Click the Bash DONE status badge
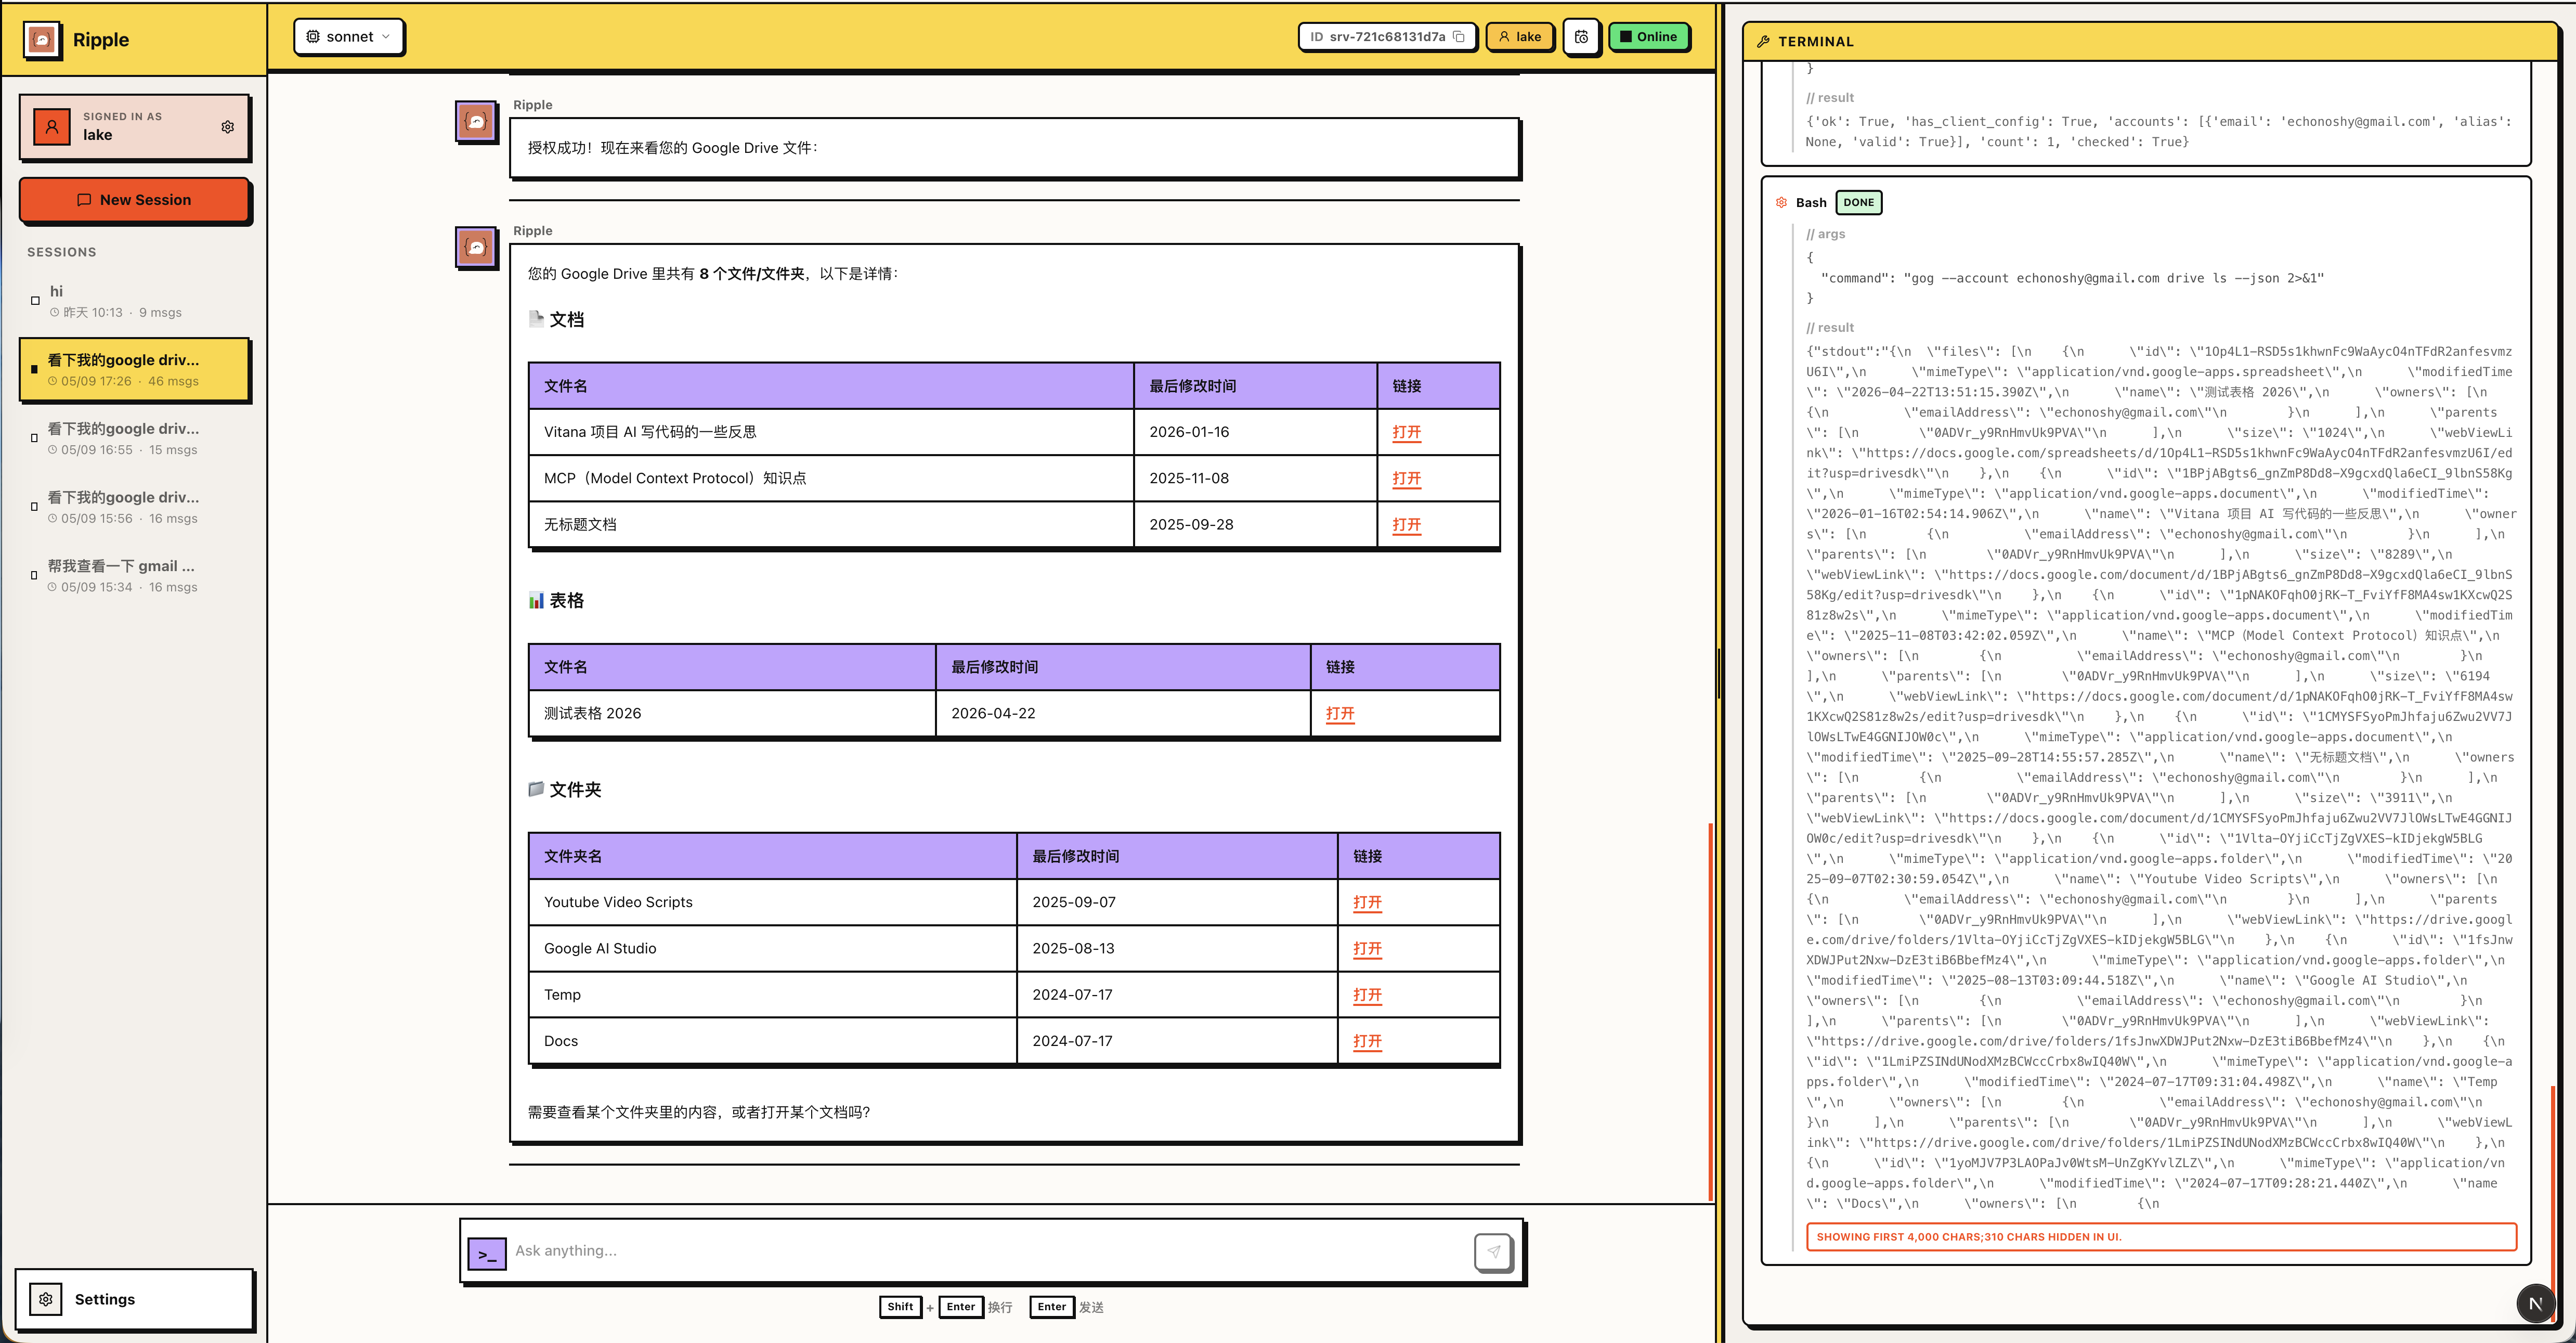The image size is (2576, 1343). coord(1858,202)
